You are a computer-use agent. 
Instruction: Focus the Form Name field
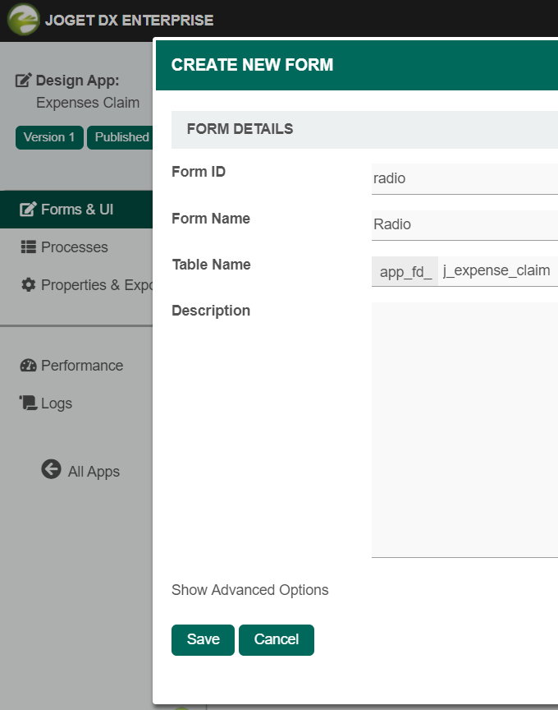(x=464, y=225)
